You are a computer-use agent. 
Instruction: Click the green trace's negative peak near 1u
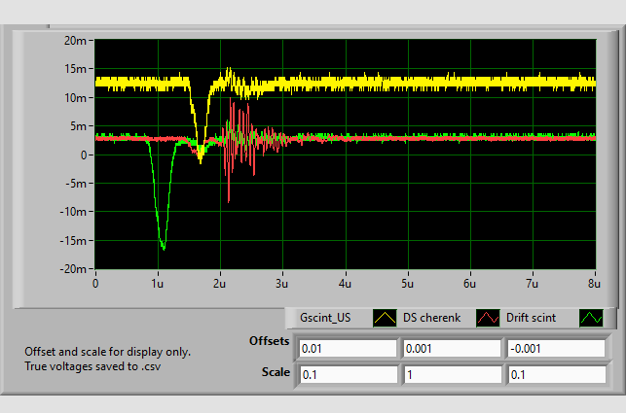(x=163, y=248)
